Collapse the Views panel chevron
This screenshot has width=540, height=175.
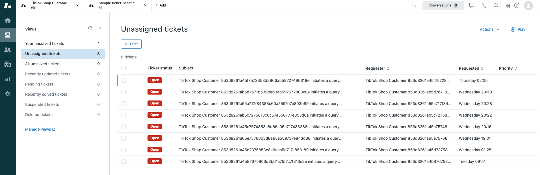pos(100,28)
